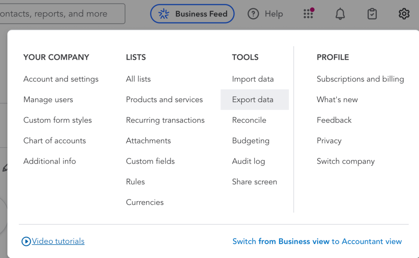The width and height of the screenshot is (419, 258).
Task: Open Account and settings
Action: pyautogui.click(x=61, y=79)
